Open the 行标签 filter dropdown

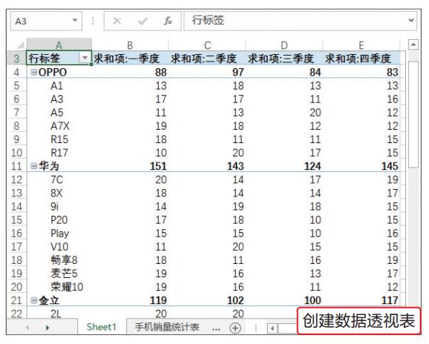[x=85, y=58]
